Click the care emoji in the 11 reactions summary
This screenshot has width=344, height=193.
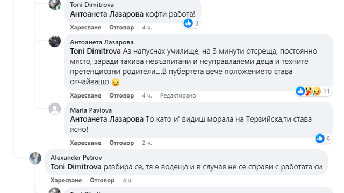pos(309,91)
